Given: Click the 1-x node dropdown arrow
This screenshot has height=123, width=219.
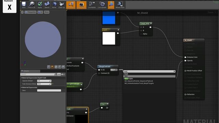Looking at the screenshot, I should 107,104.
